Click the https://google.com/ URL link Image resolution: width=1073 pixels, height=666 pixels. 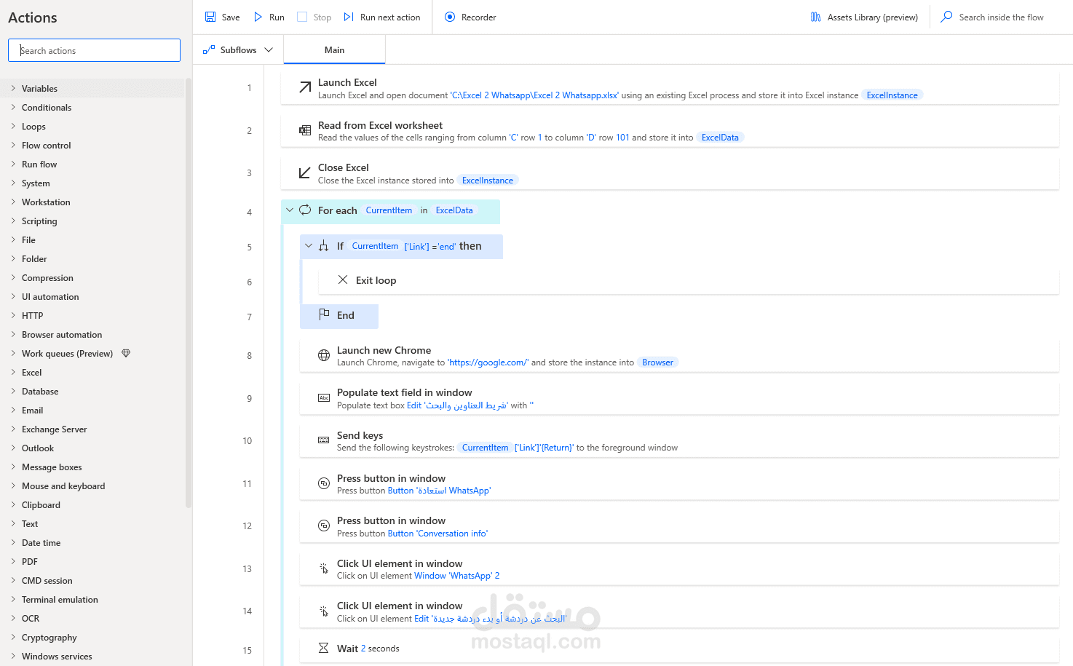[x=488, y=362]
